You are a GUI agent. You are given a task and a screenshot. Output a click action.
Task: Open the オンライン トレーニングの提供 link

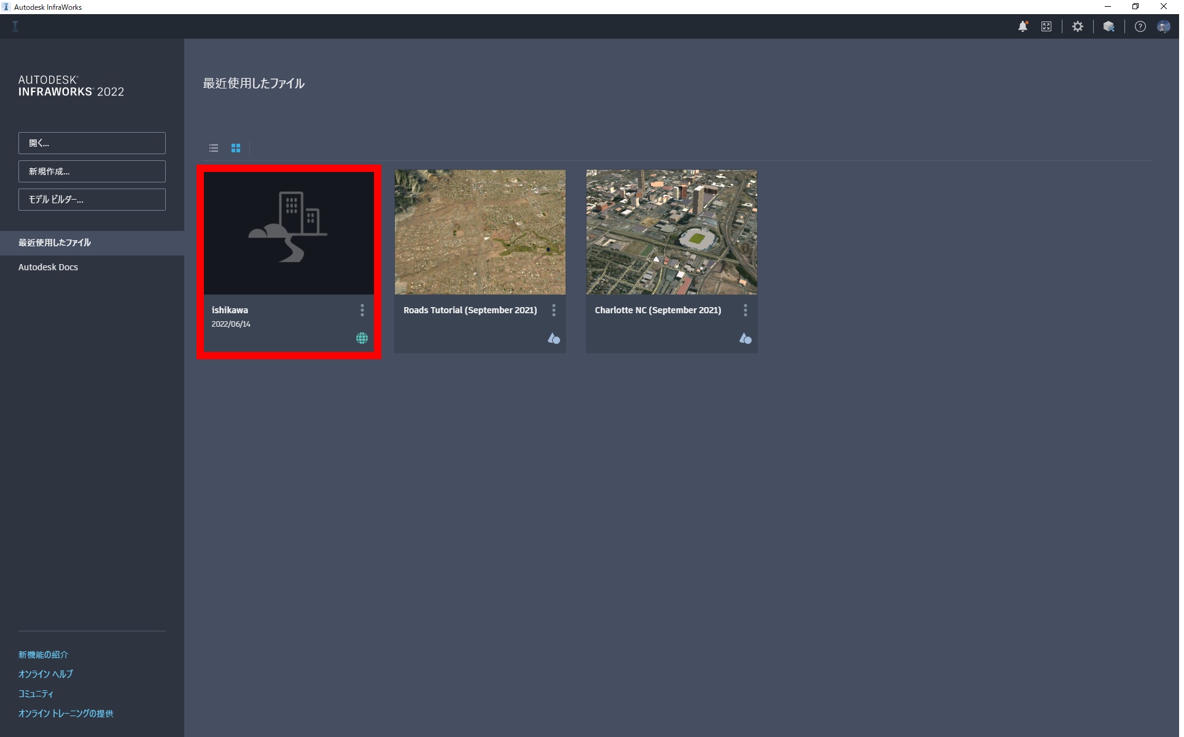pyautogui.click(x=66, y=715)
